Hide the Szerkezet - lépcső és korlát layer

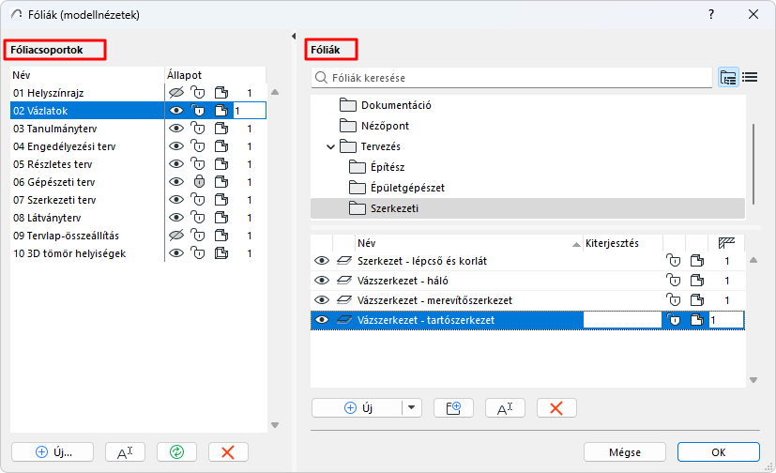pos(322,261)
